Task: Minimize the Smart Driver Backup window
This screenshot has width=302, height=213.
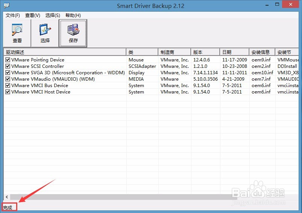Action: tap(267, 5)
